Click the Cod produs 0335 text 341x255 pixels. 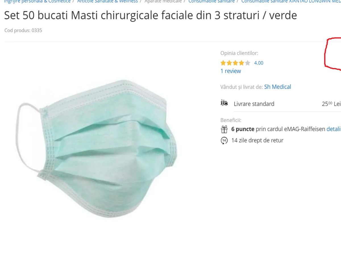tap(23, 30)
